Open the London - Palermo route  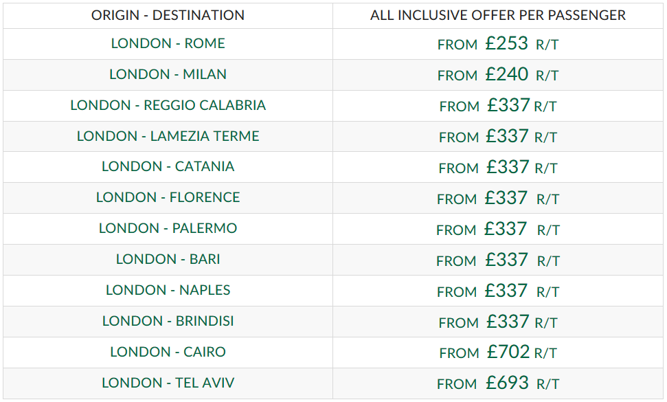(x=168, y=228)
